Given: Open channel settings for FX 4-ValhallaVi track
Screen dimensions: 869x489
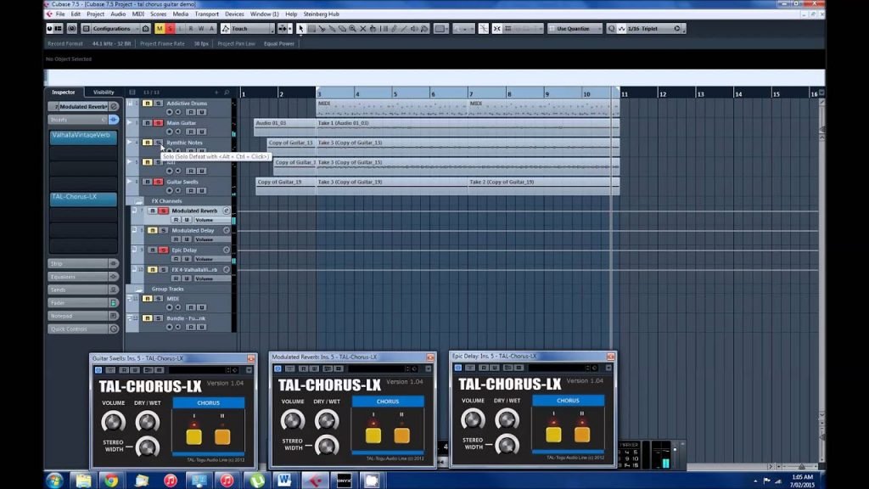Looking at the screenshot, I should click(x=226, y=269).
